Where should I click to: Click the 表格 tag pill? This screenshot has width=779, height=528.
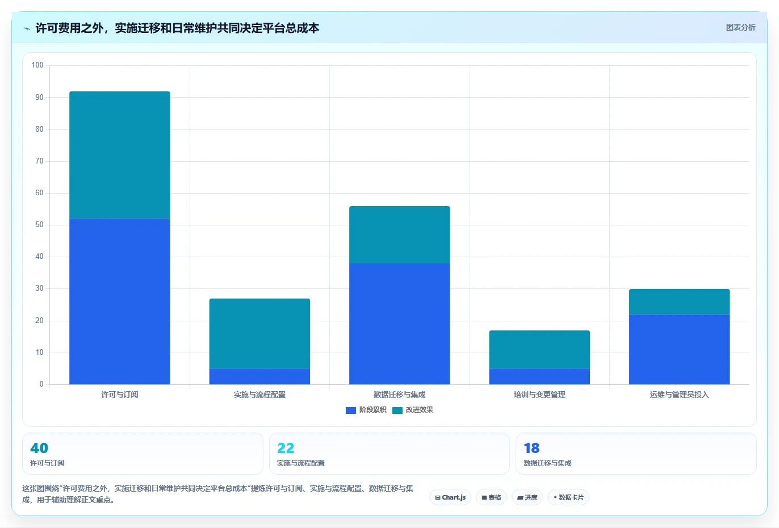(491, 497)
